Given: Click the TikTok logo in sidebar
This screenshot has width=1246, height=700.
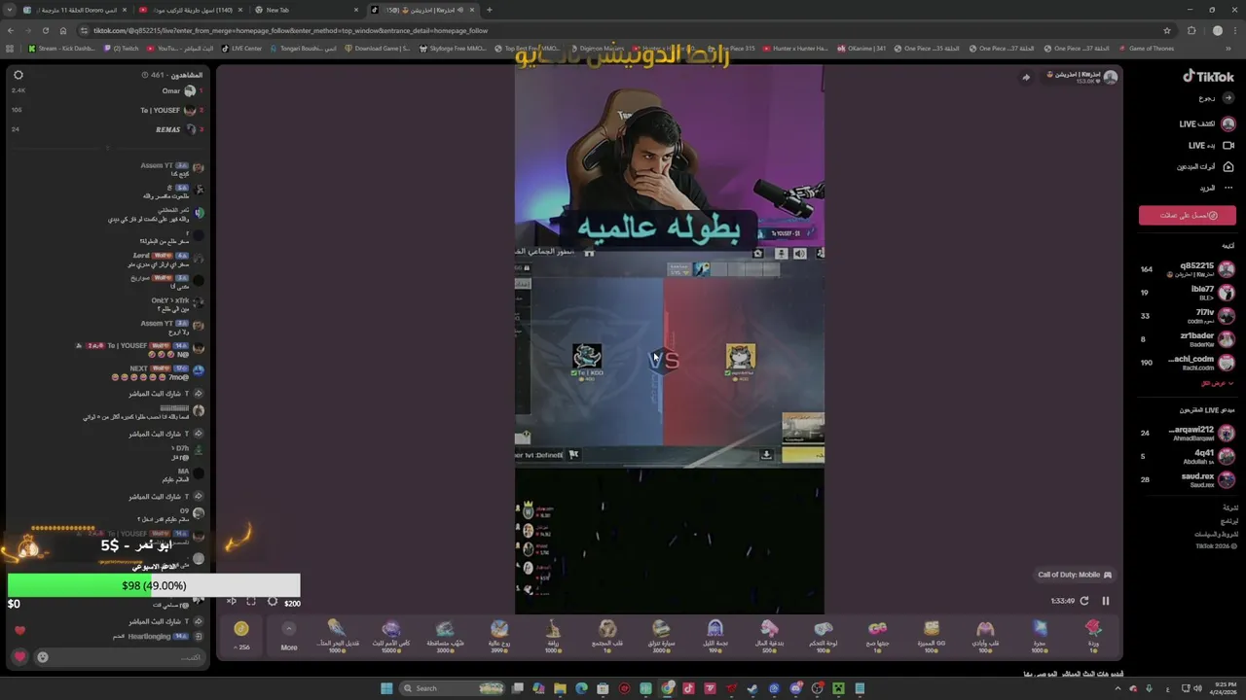Looking at the screenshot, I should (x=1208, y=76).
